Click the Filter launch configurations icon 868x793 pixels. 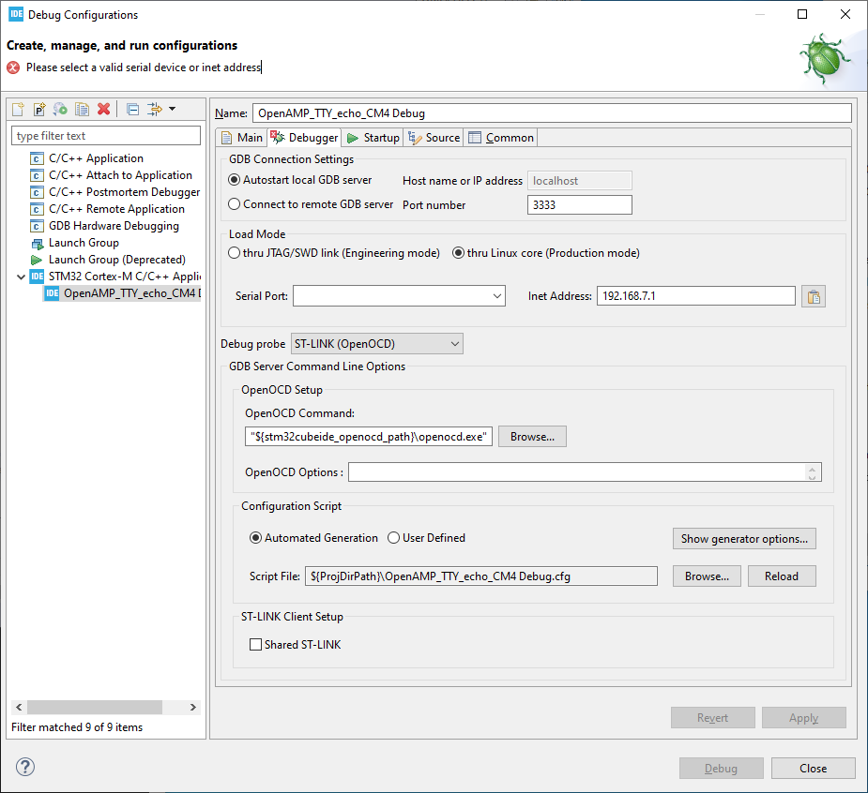click(x=155, y=109)
